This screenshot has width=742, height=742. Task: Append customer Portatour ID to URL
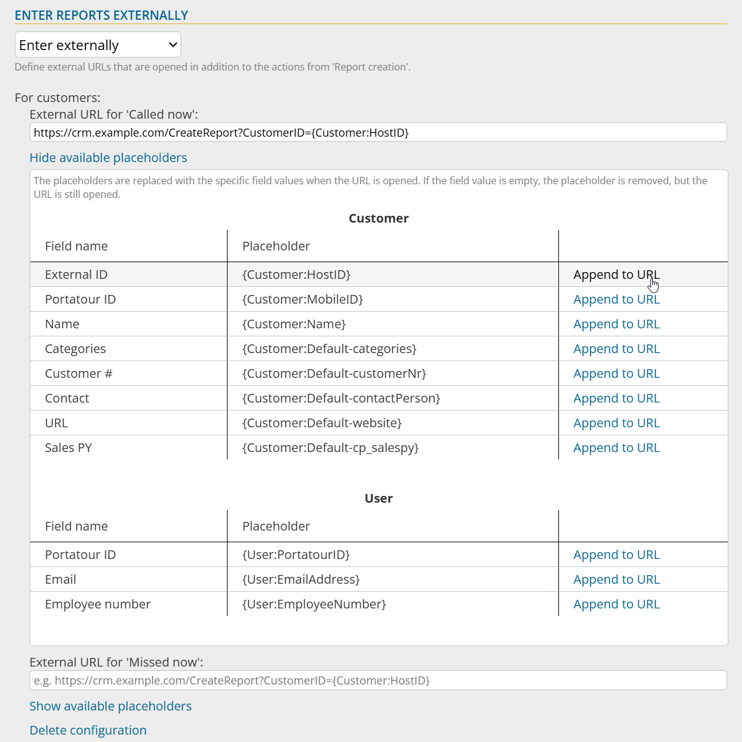pyautogui.click(x=616, y=299)
